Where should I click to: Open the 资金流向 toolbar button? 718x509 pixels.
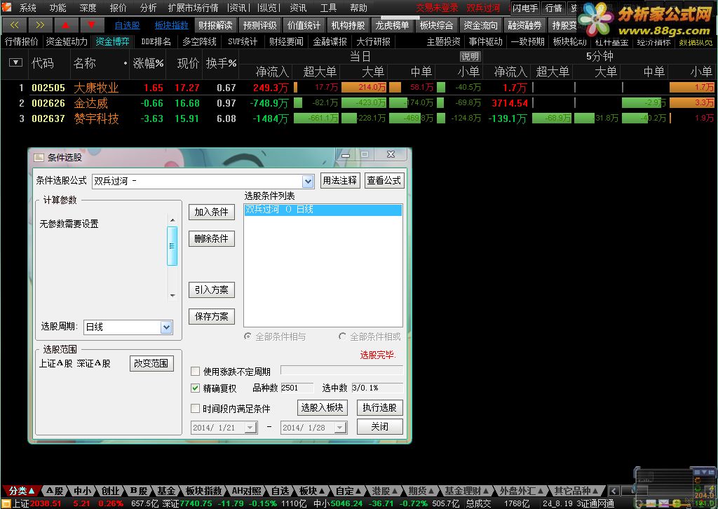pyautogui.click(x=480, y=25)
